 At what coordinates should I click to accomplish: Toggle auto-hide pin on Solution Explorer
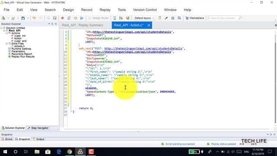click(x=52, y=24)
